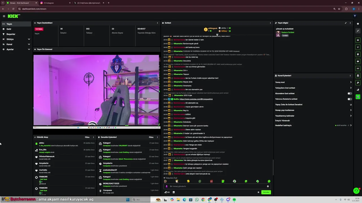Select Gelir in the sidebar
This screenshot has height=203, width=362.
pyautogui.click(x=16, y=29)
